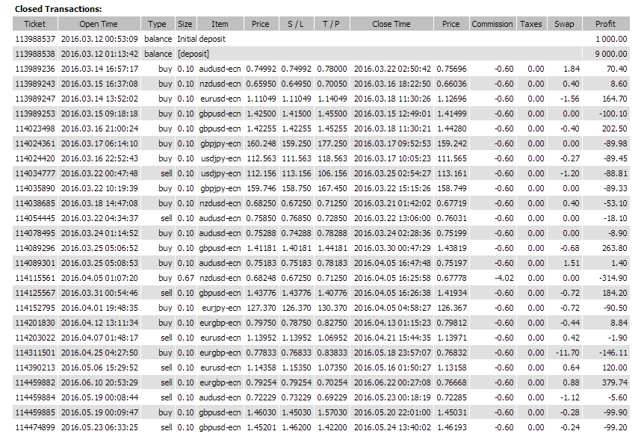Click the Taxes column header

531,24
